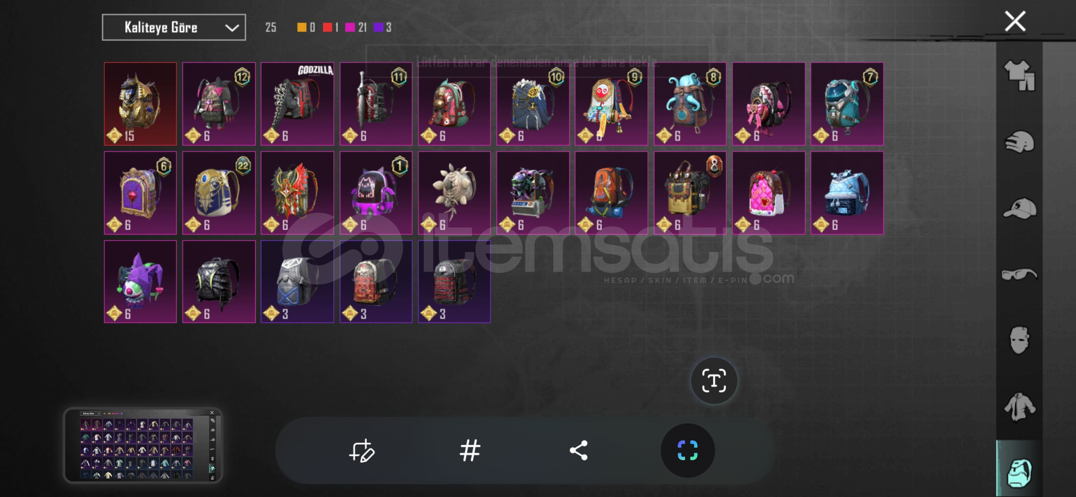Open the cap headwear category
Viewport: 1076px width, 497px height.
(1019, 208)
